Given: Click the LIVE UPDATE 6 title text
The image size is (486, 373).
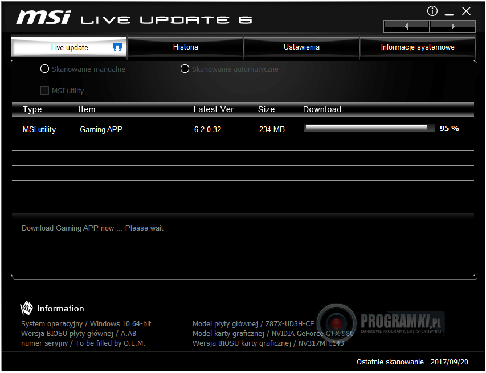Looking at the screenshot, I should pos(166,20).
